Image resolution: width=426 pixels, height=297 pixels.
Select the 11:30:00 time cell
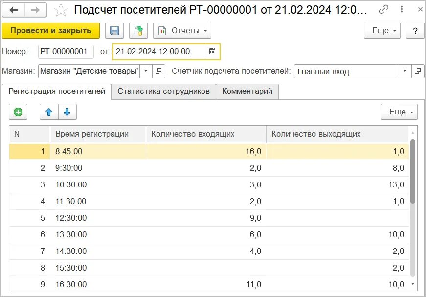98,202
